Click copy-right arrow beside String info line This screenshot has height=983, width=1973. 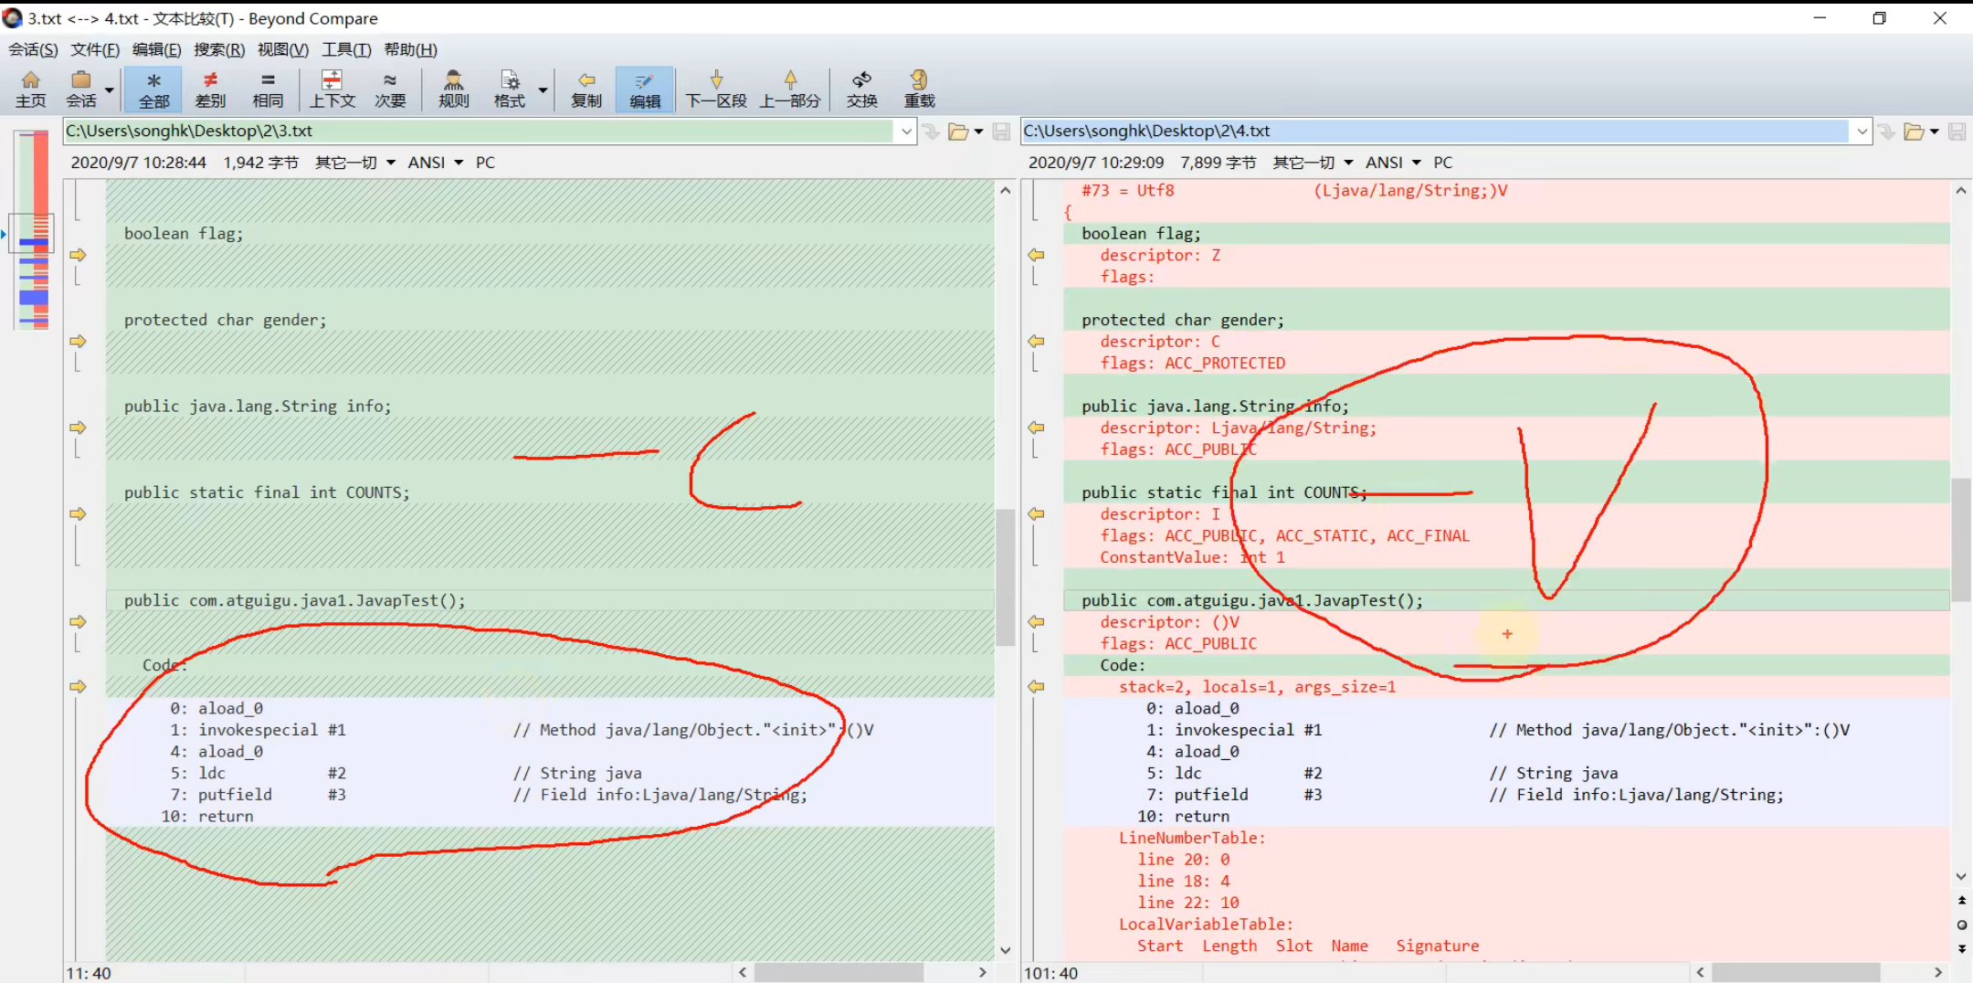78,428
